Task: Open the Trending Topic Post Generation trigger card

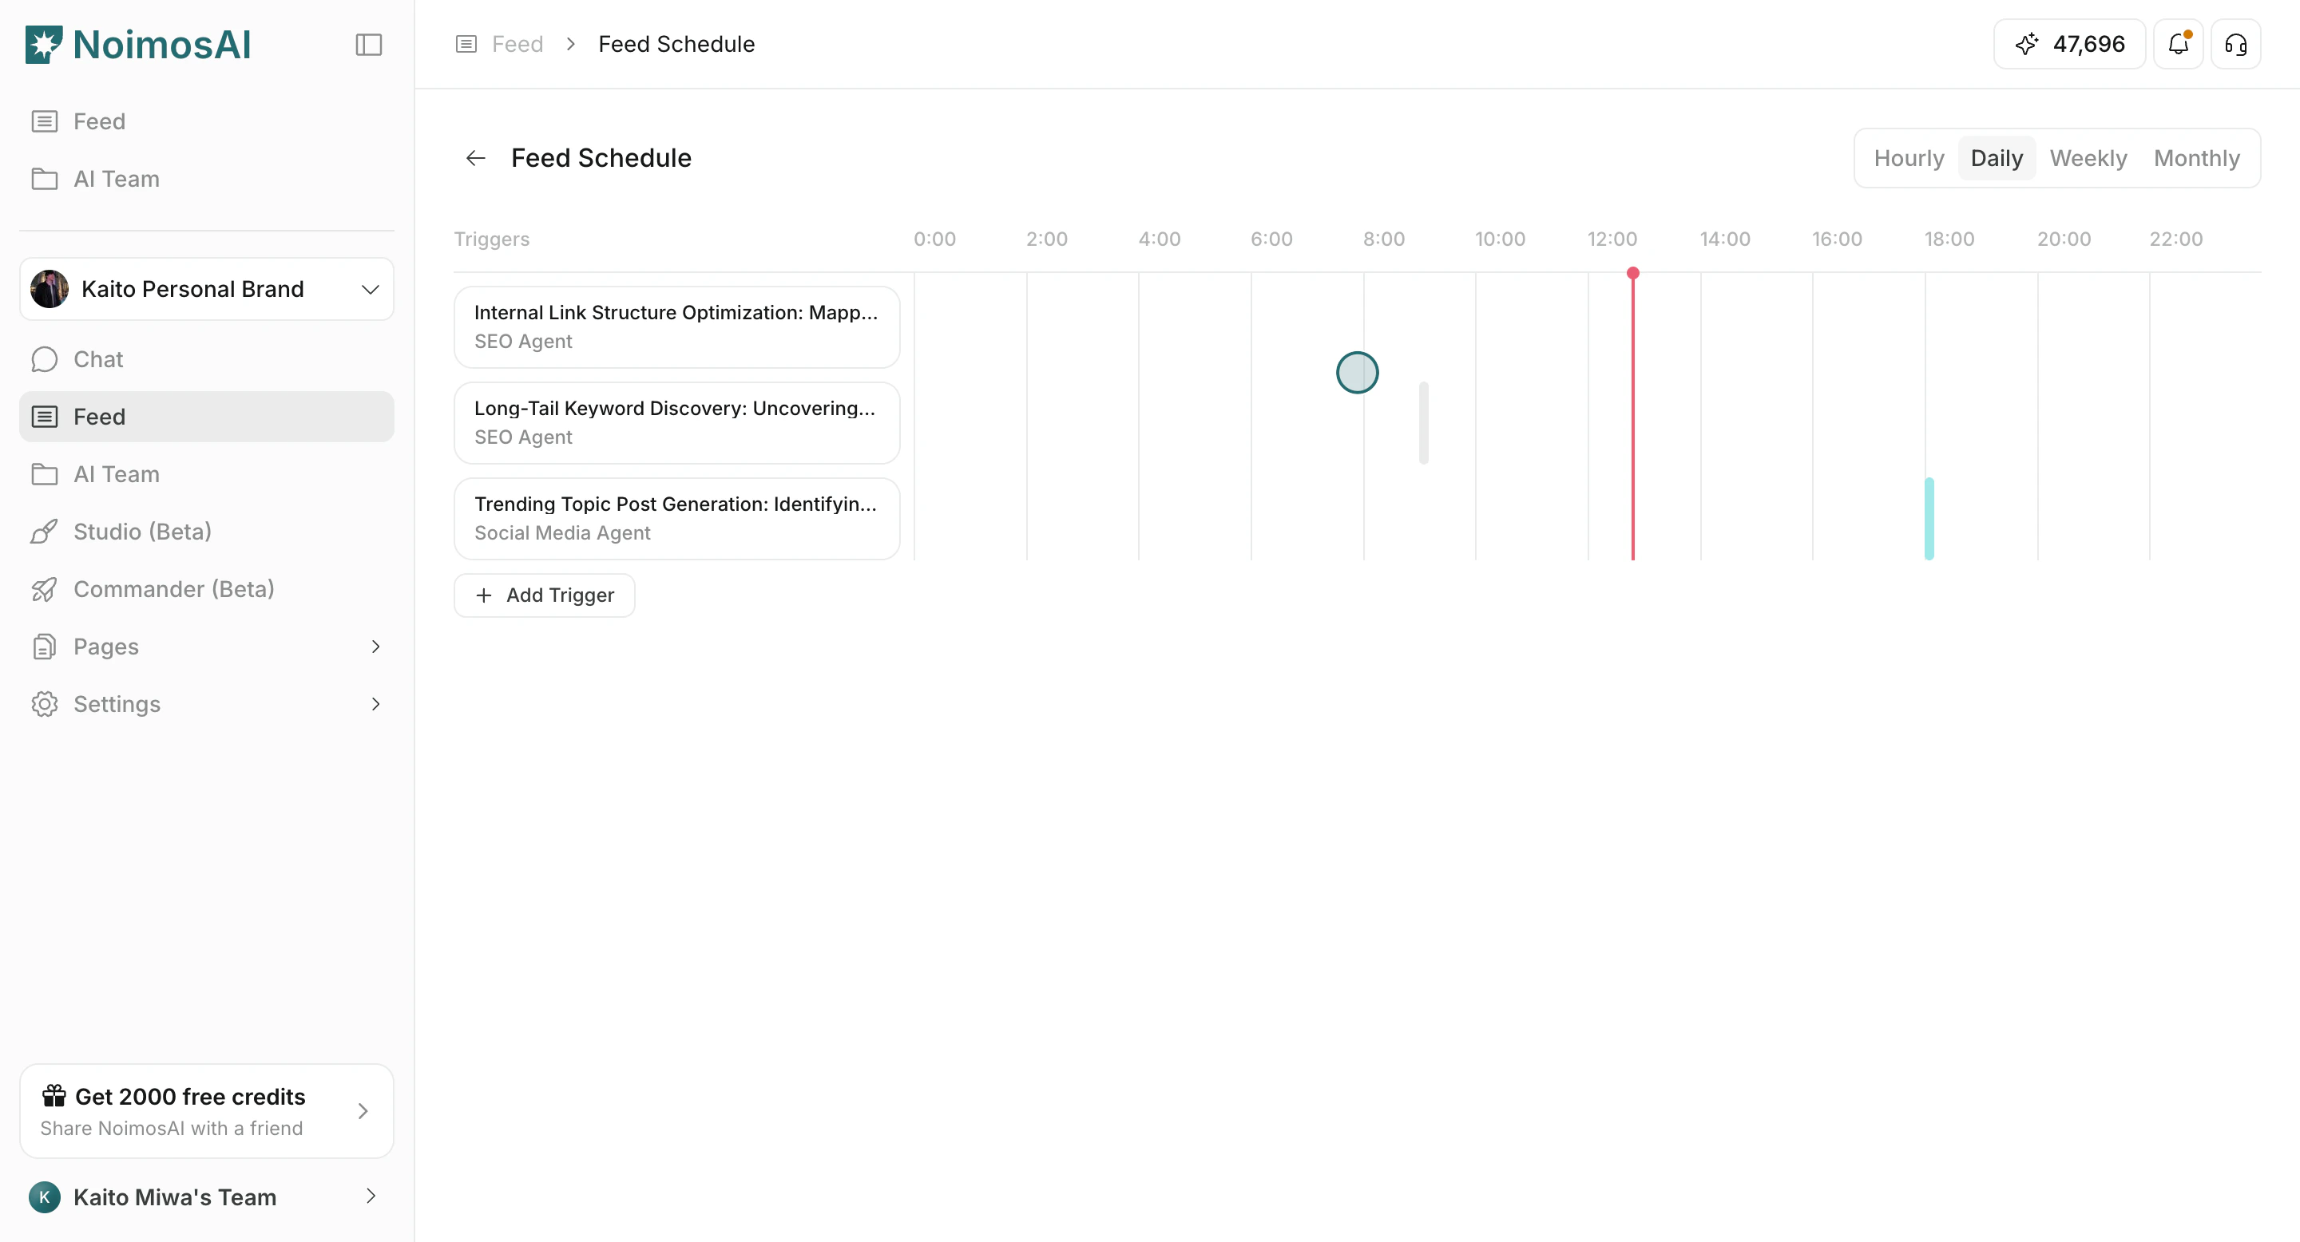Action: coord(676,517)
